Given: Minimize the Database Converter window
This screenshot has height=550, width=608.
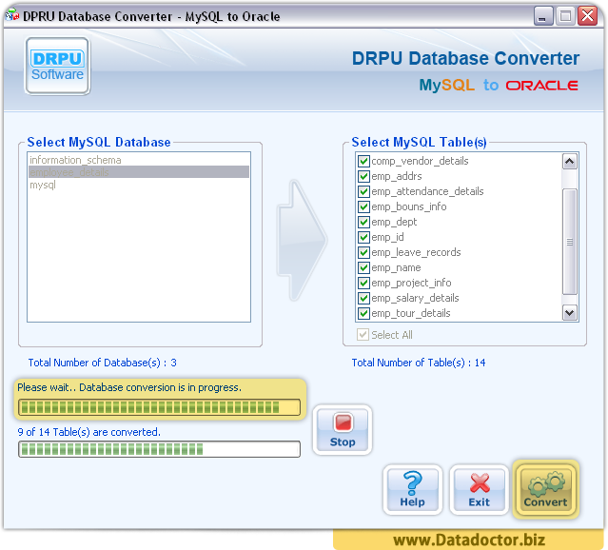Looking at the screenshot, I should tap(543, 16).
